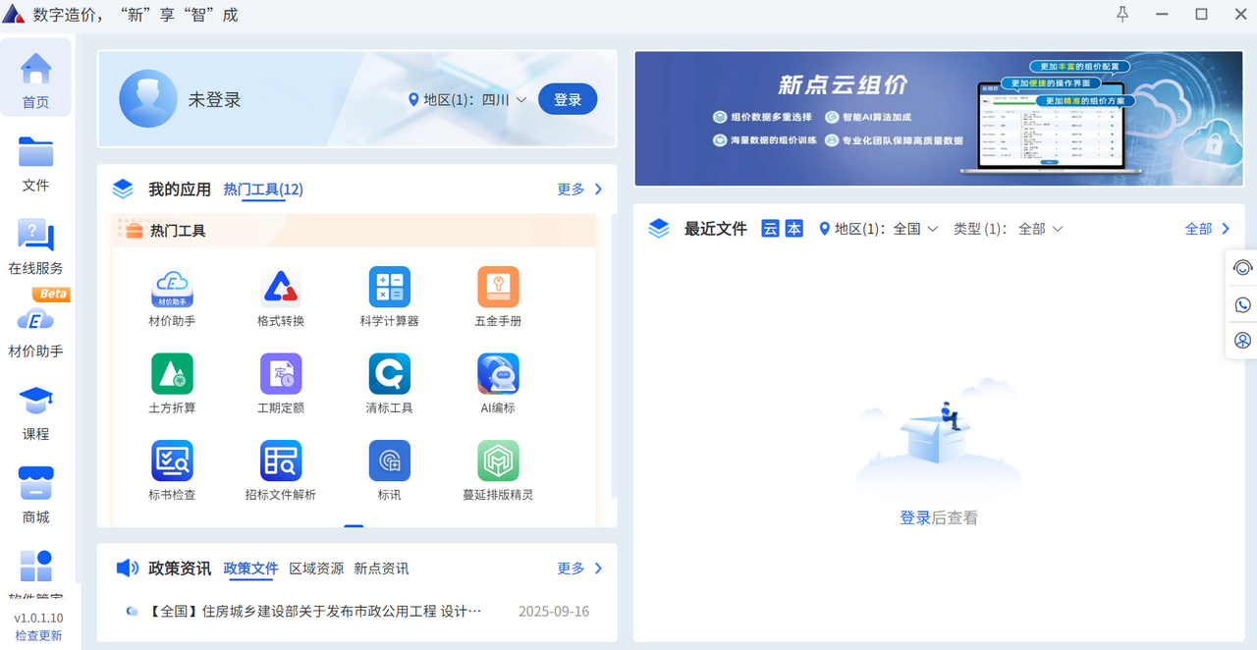Screen dimensions: 1257x650
Task: Open the 标书检查 tool
Action: [172, 469]
